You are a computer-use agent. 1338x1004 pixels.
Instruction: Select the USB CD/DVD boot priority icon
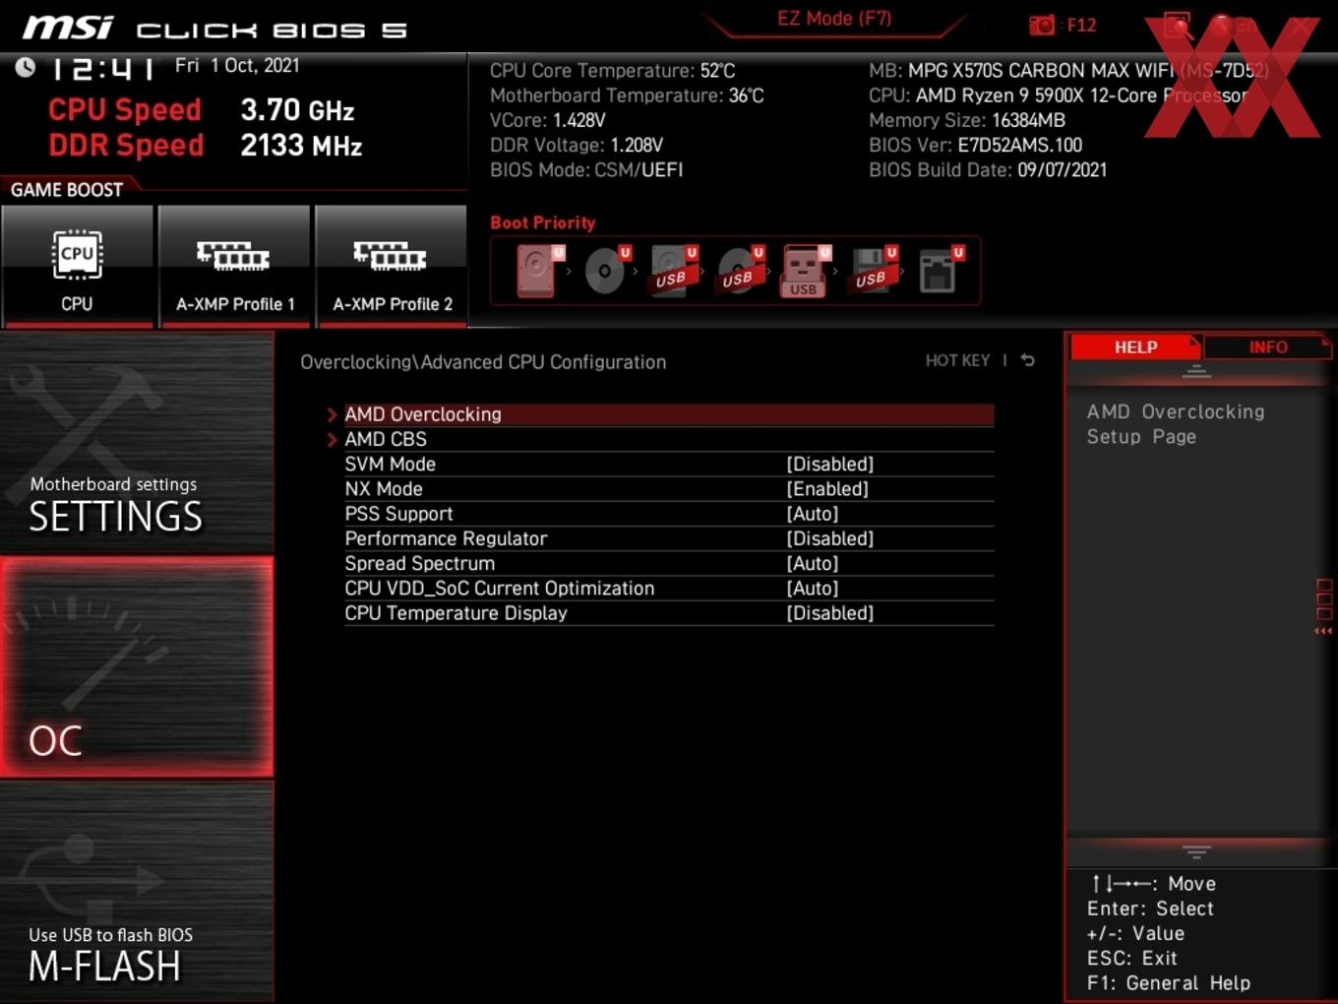[x=741, y=271]
